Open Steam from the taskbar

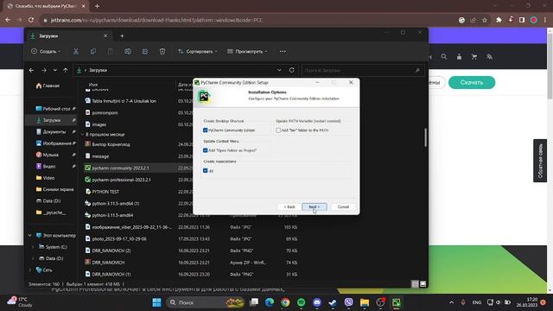coord(333,302)
